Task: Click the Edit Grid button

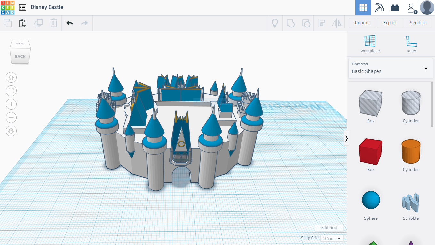Action: (x=329, y=228)
